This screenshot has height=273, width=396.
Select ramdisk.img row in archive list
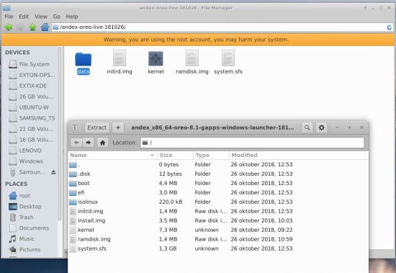218,239
